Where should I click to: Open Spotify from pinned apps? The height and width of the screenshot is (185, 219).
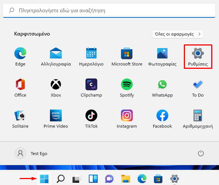127,88
